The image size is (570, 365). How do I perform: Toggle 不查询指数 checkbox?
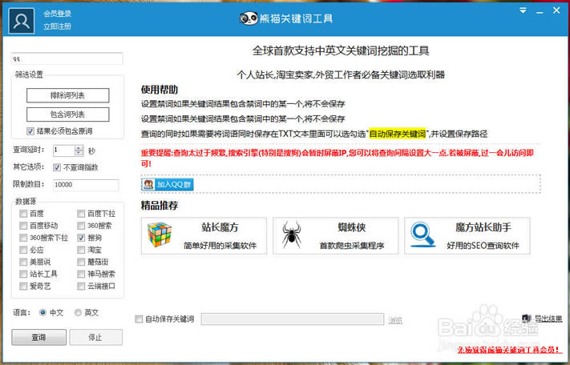pyautogui.click(x=57, y=167)
